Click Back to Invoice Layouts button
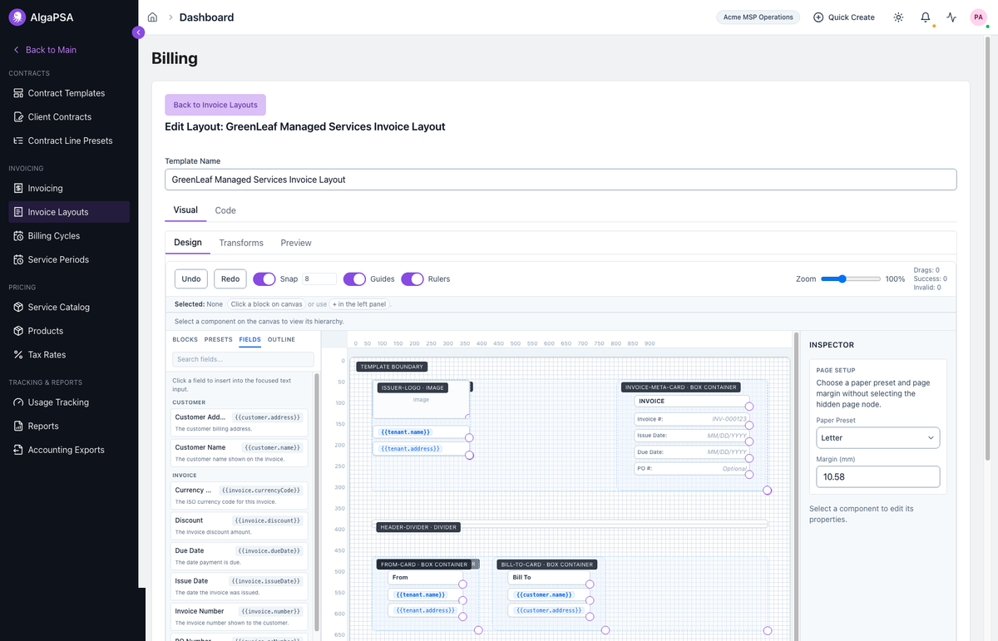The height and width of the screenshot is (641, 998). (x=215, y=105)
